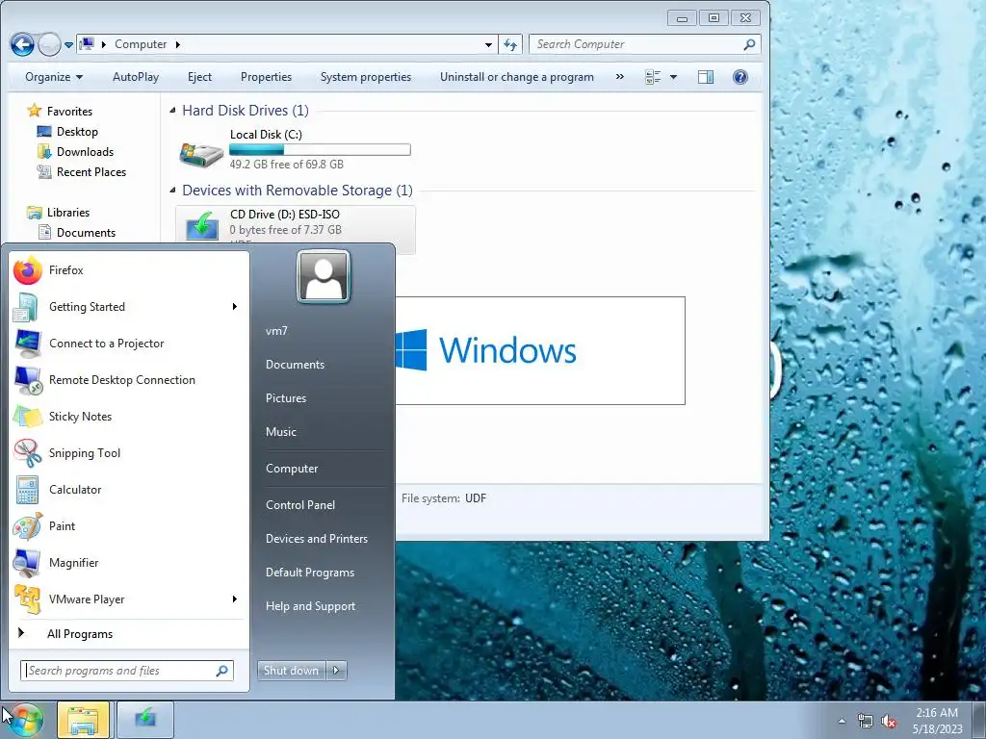This screenshot has height=739, width=986.
Task: Select Desktop under Favorites
Action: [77, 132]
